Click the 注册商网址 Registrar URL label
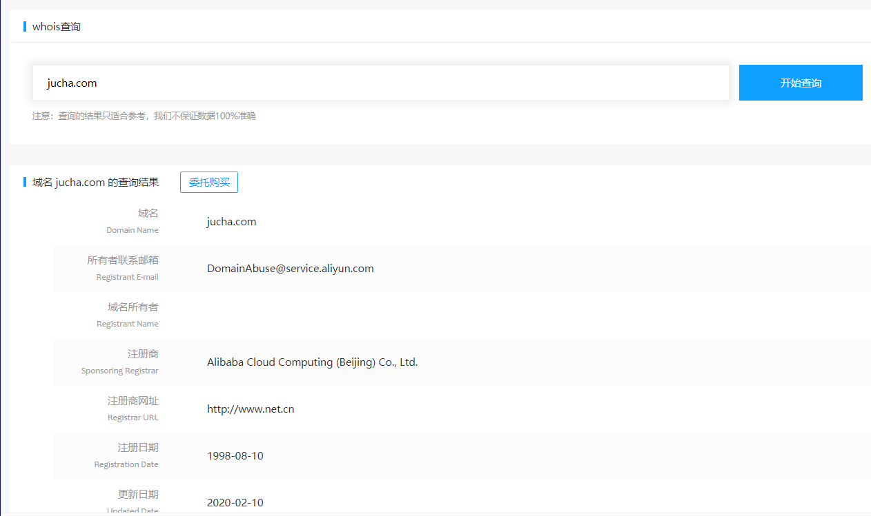This screenshot has width=871, height=516. (133, 409)
